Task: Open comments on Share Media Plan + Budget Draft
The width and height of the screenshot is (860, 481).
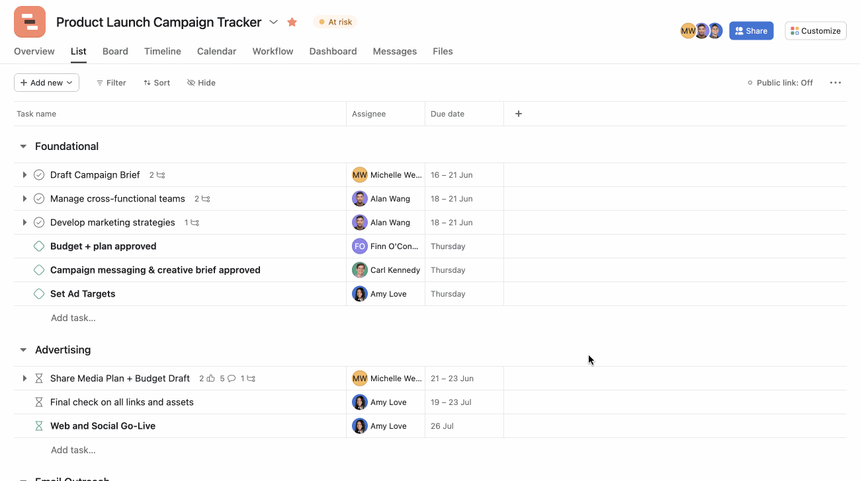Action: tap(232, 378)
